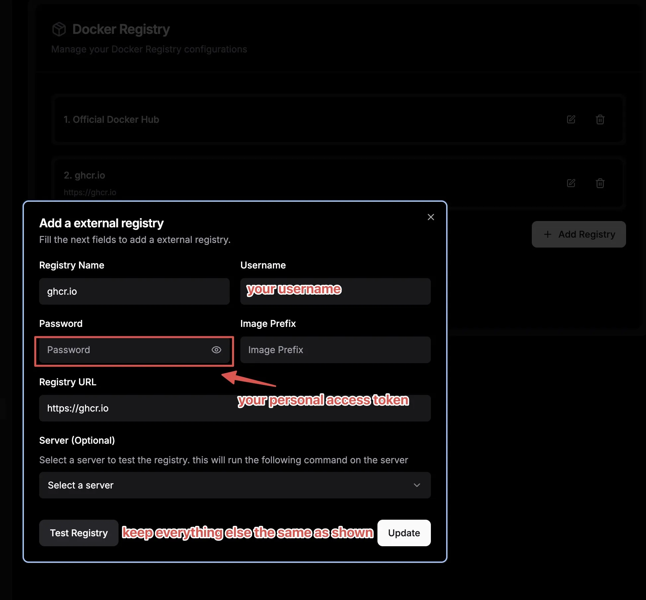This screenshot has width=646, height=600.
Task: Edit the Official Docker Hub registry
Action: coord(571,119)
